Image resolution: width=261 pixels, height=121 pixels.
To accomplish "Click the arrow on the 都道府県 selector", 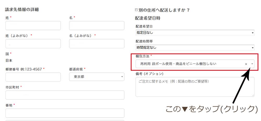I will pyautogui.click(x=122, y=77).
